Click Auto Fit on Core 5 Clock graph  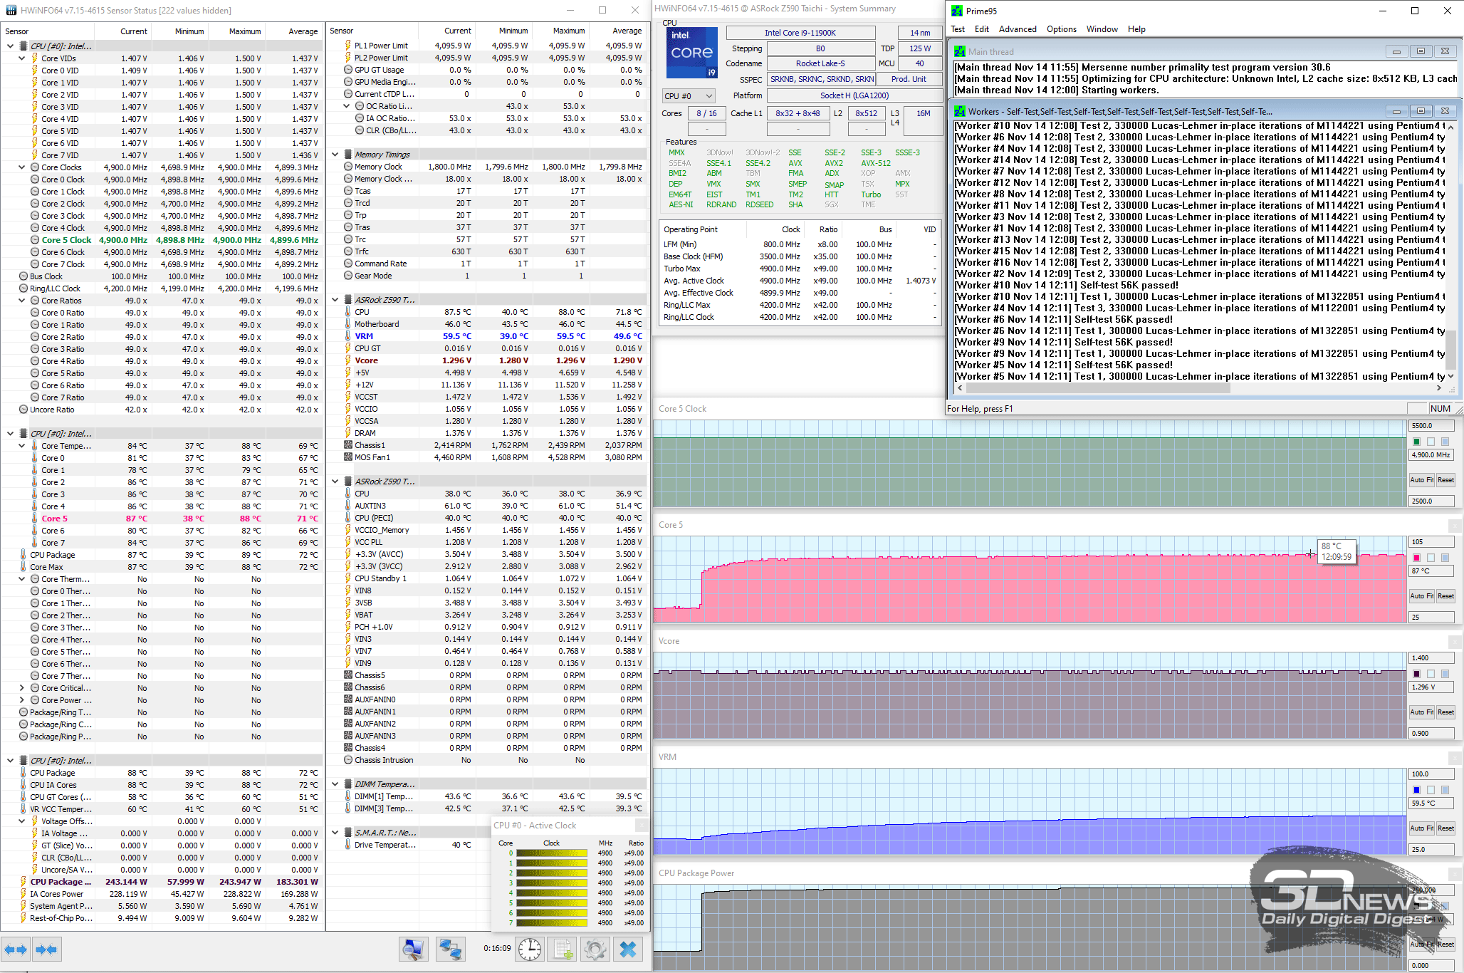click(x=1421, y=480)
